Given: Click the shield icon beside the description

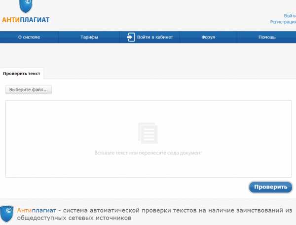Looking at the screenshot, I should click(7, 214).
